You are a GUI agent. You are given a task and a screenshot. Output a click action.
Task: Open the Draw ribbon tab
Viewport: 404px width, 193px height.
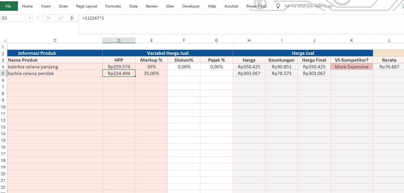point(64,6)
